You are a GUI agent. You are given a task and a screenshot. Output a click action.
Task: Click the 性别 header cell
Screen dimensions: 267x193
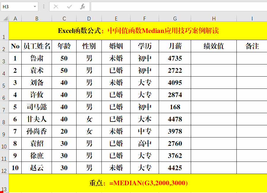click(89, 46)
